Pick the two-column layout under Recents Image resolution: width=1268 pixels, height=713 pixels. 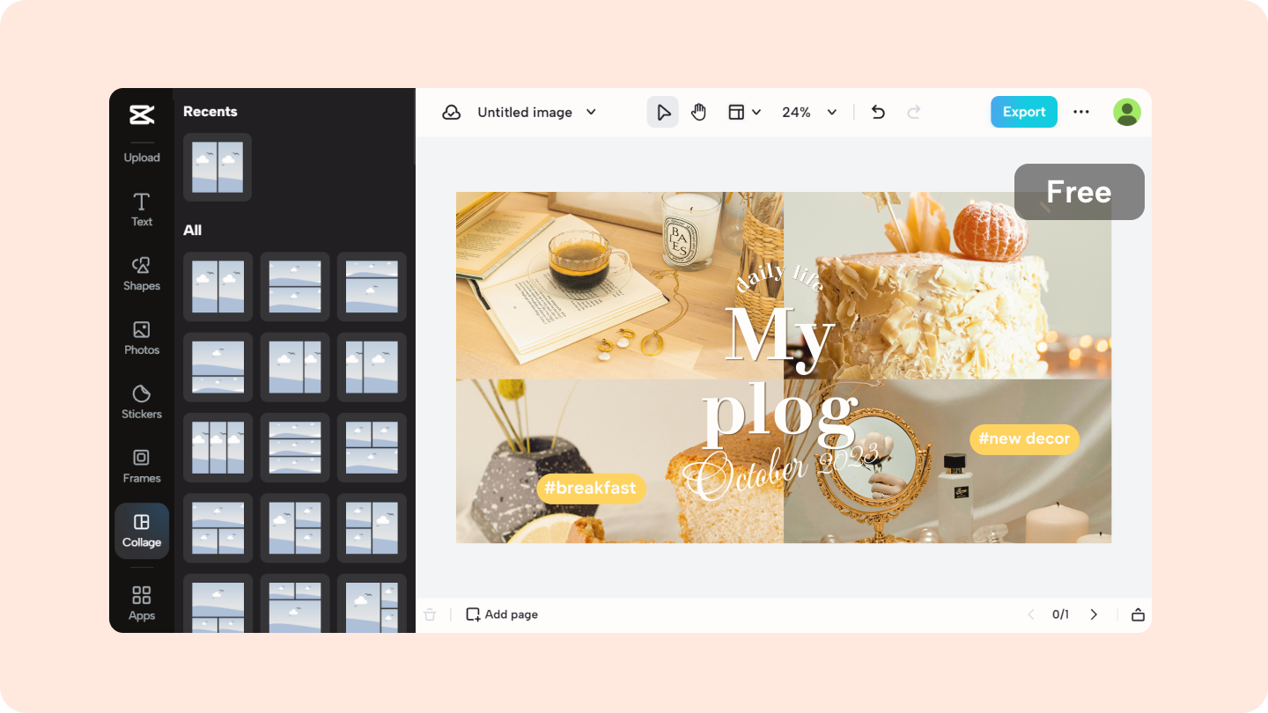click(217, 167)
